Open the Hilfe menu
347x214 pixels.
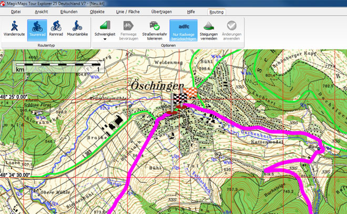[x=190, y=11]
